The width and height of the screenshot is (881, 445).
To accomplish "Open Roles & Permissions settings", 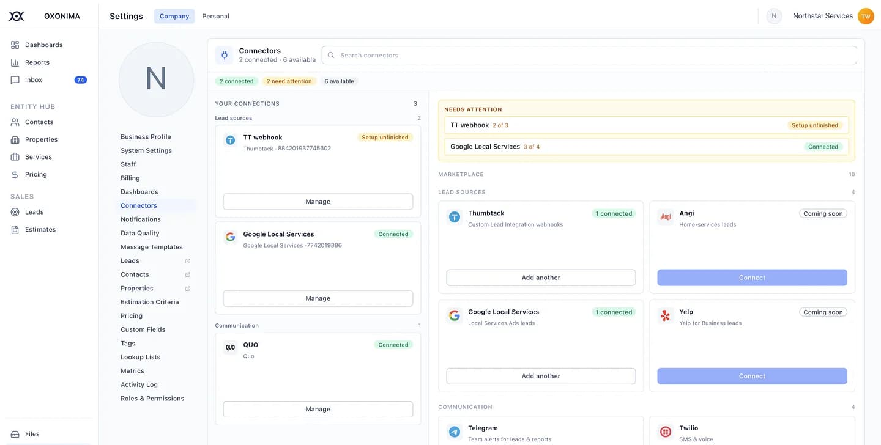I will pyautogui.click(x=152, y=399).
